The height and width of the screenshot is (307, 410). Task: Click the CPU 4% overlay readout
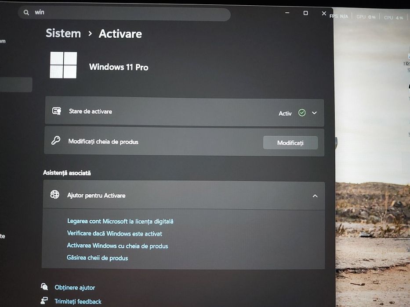[394, 18]
